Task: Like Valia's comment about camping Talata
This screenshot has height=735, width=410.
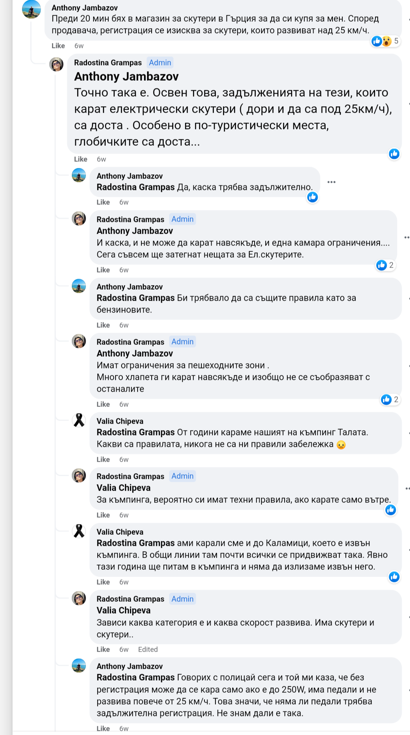Action: (x=103, y=459)
